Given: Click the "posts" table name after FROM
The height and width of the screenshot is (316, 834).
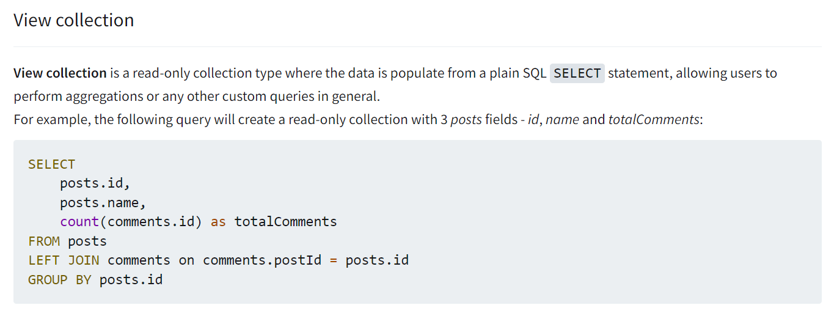Looking at the screenshot, I should (x=87, y=241).
